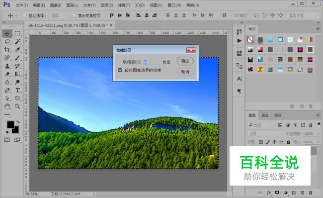
Task: Open the Character panel icon
Action: pyautogui.click(x=239, y=79)
